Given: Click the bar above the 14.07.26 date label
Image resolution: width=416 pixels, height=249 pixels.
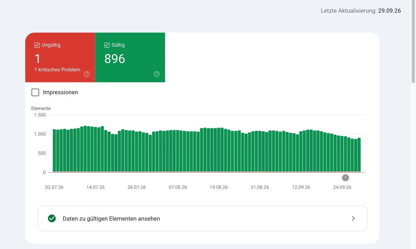Looking at the screenshot, I should [95, 150].
